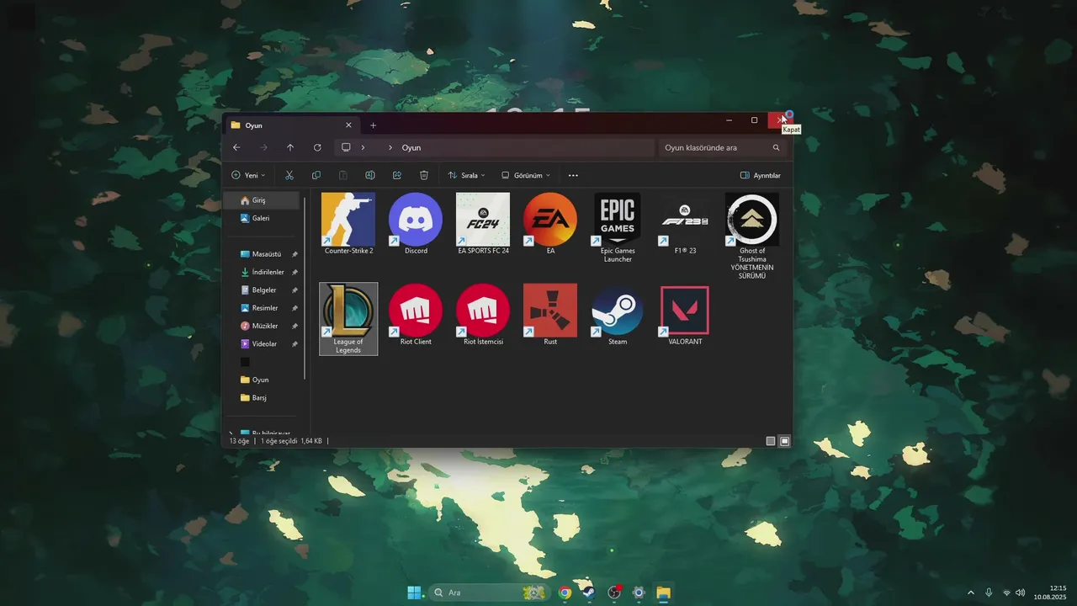The width and height of the screenshot is (1077, 606).
Task: Open the Görünüm view dropdown
Action: click(x=526, y=175)
